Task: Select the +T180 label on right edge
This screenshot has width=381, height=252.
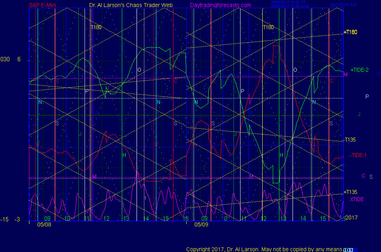Action: (x=350, y=32)
